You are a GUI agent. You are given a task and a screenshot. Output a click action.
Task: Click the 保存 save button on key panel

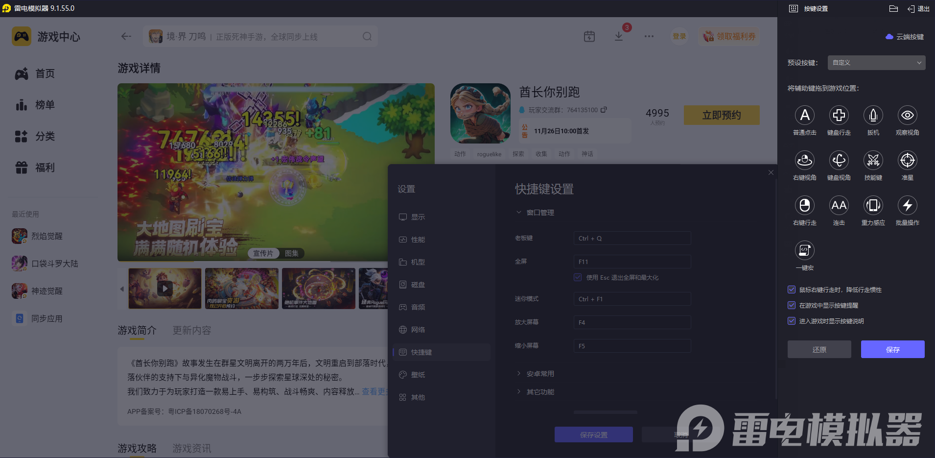tap(892, 349)
